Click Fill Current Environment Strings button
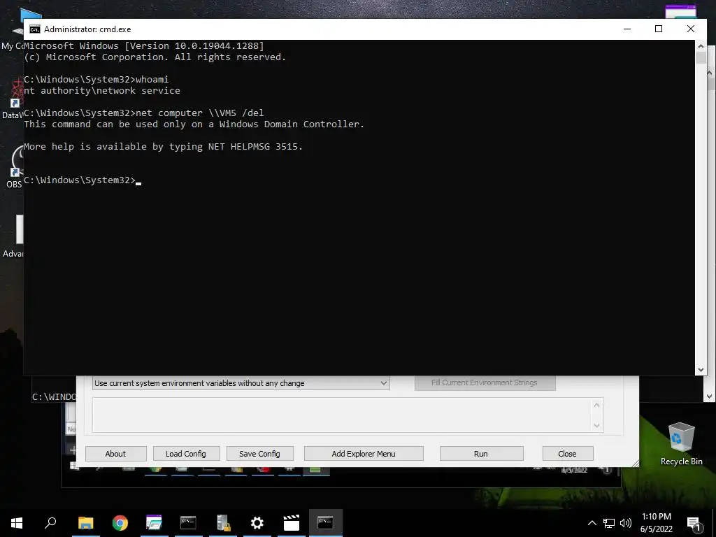 coord(485,382)
